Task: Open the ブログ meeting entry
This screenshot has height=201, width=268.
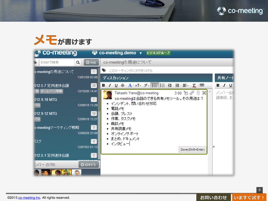Action: [x=66, y=144]
